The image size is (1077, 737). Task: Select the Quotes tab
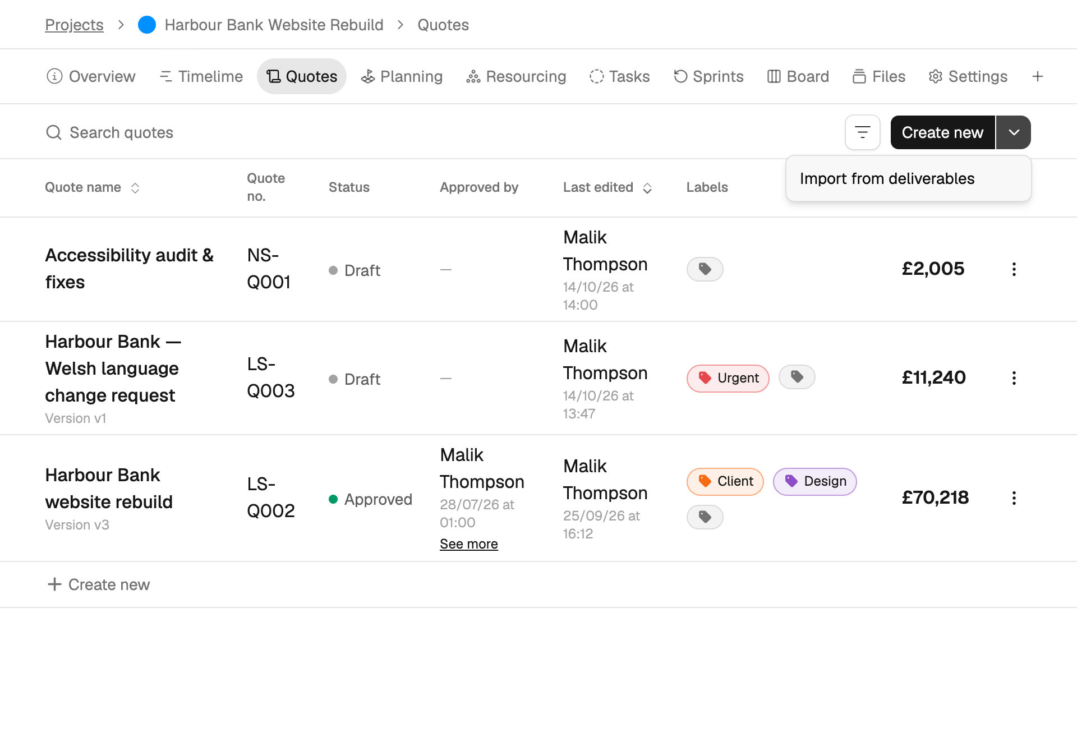[302, 76]
